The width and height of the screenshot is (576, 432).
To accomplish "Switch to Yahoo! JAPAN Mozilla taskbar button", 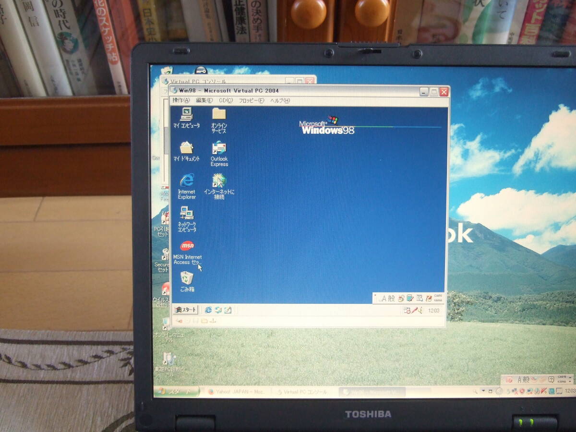I will point(237,392).
